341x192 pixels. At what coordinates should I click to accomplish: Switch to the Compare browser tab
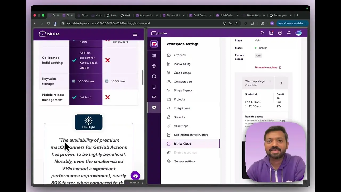[x=147, y=15]
